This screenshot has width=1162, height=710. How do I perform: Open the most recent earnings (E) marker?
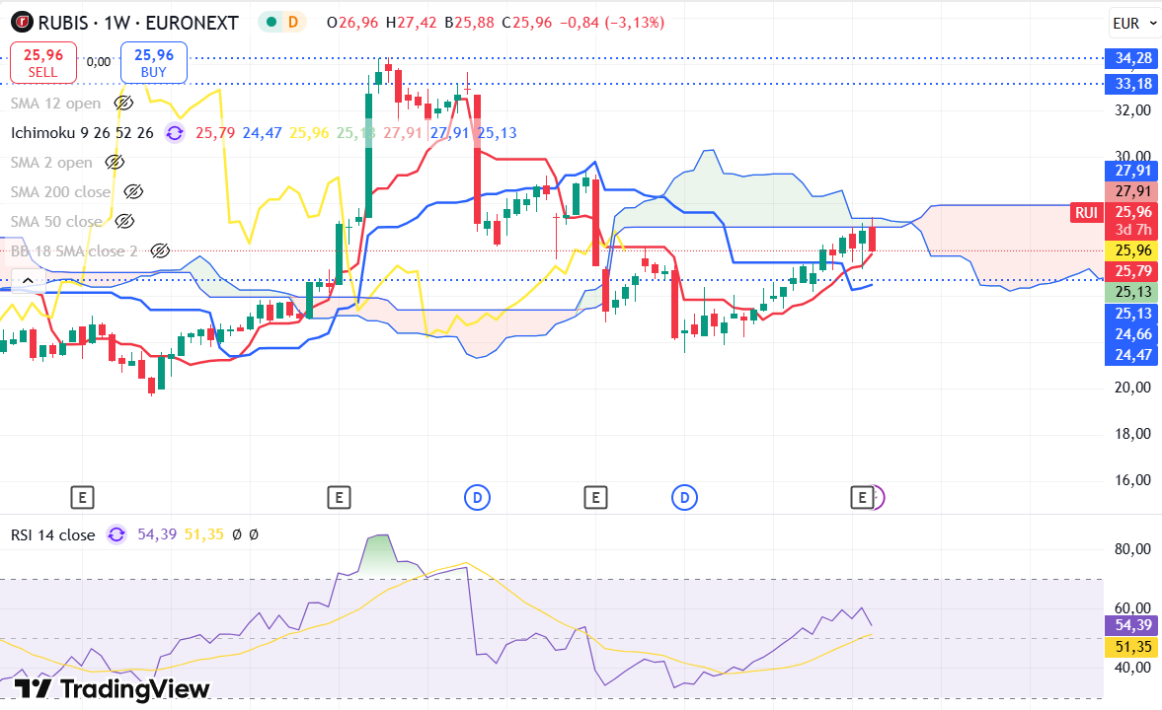(861, 498)
